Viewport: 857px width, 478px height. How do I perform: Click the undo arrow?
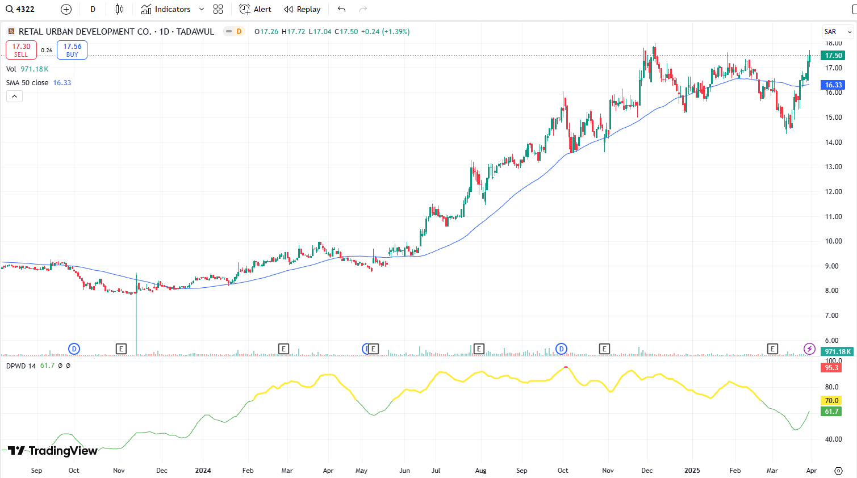pos(341,9)
